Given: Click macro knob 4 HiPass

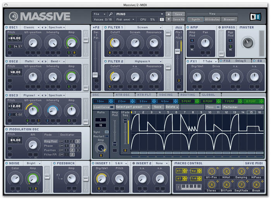Looking at the screenshot, I should point(256,171).
